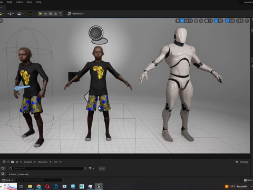Navigate to All in breadcrumb path
This screenshot has height=190, width=253.
[x=17, y=162]
